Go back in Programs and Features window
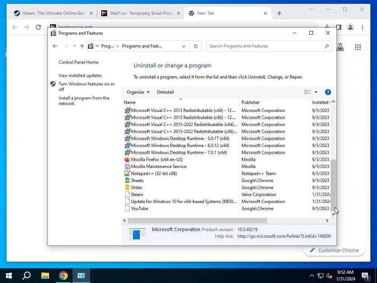Screen dimensions: 377x283 pos(55,46)
